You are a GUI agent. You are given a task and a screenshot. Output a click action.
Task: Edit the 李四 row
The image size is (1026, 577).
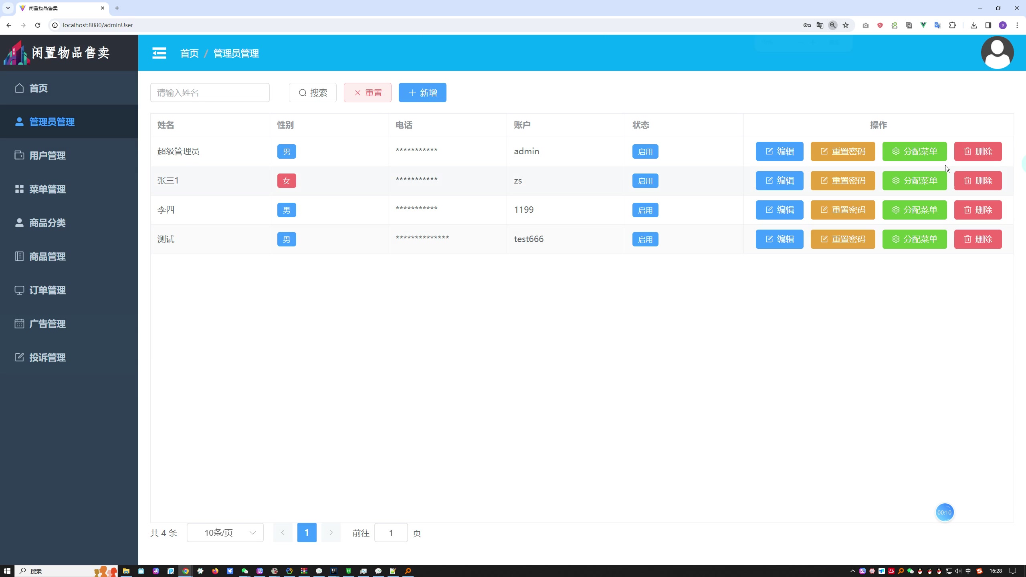(x=780, y=210)
